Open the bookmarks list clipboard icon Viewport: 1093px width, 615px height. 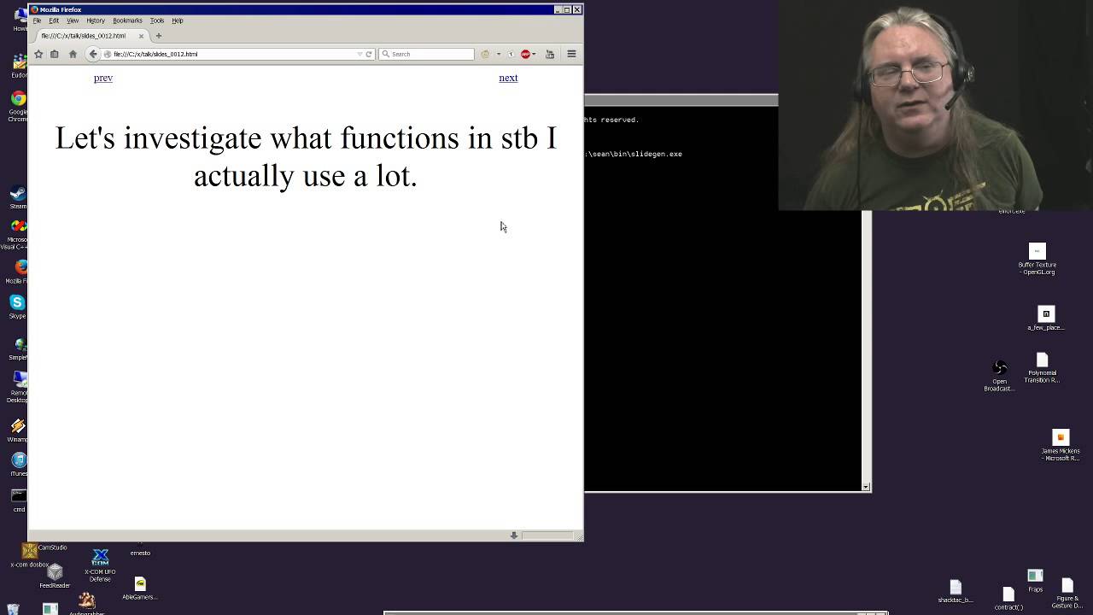55,54
